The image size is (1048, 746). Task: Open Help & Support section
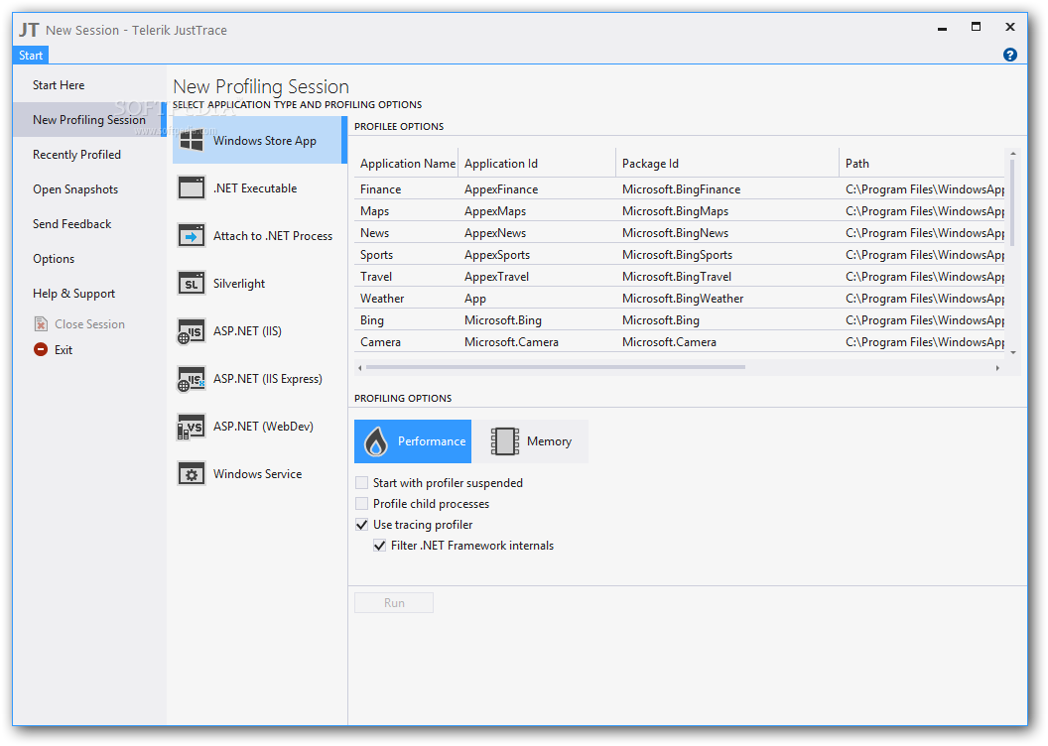[73, 294]
